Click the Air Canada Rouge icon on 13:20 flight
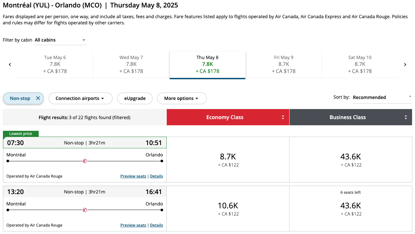This screenshot has height=234, width=415. 85,210
